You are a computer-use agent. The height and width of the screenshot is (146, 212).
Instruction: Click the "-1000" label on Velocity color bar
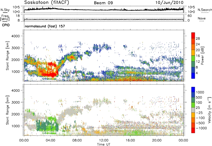(201, 128)
